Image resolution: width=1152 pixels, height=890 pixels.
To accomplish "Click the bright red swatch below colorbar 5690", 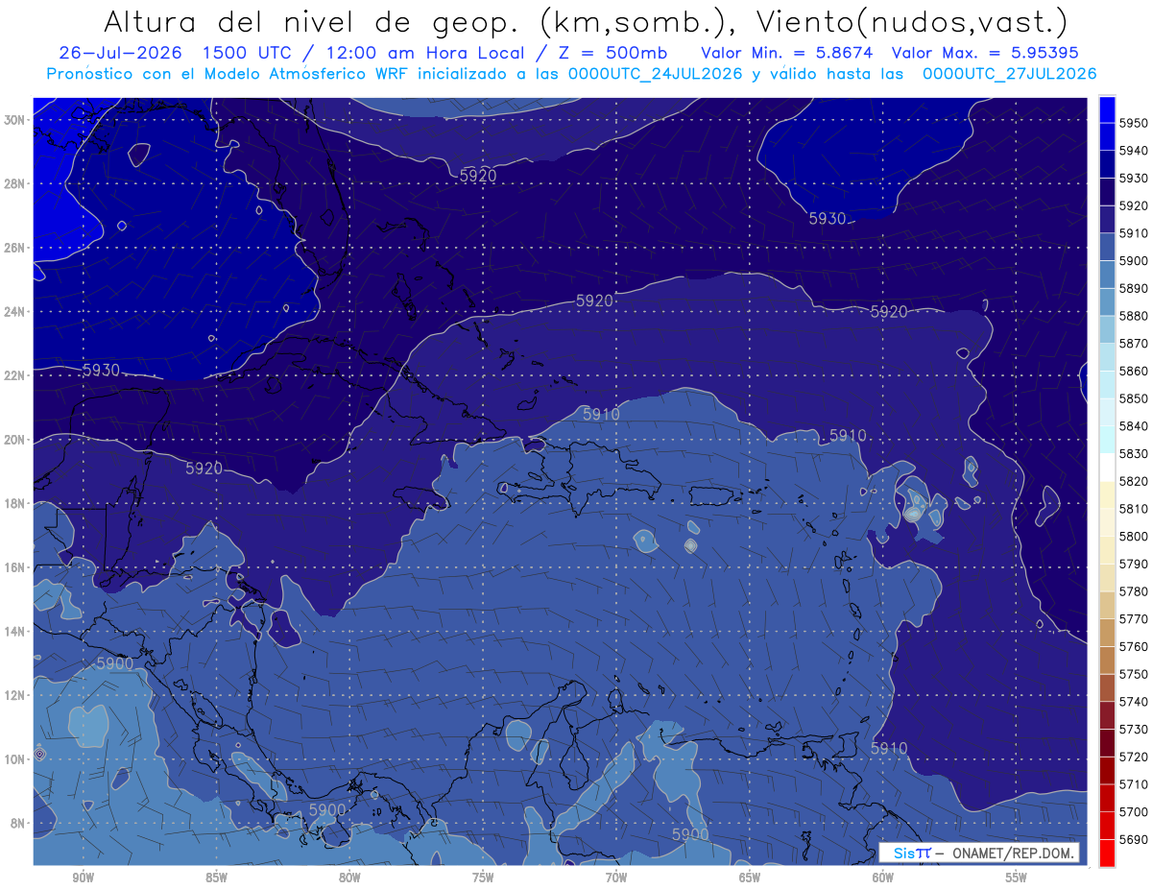I will click(x=1107, y=853).
